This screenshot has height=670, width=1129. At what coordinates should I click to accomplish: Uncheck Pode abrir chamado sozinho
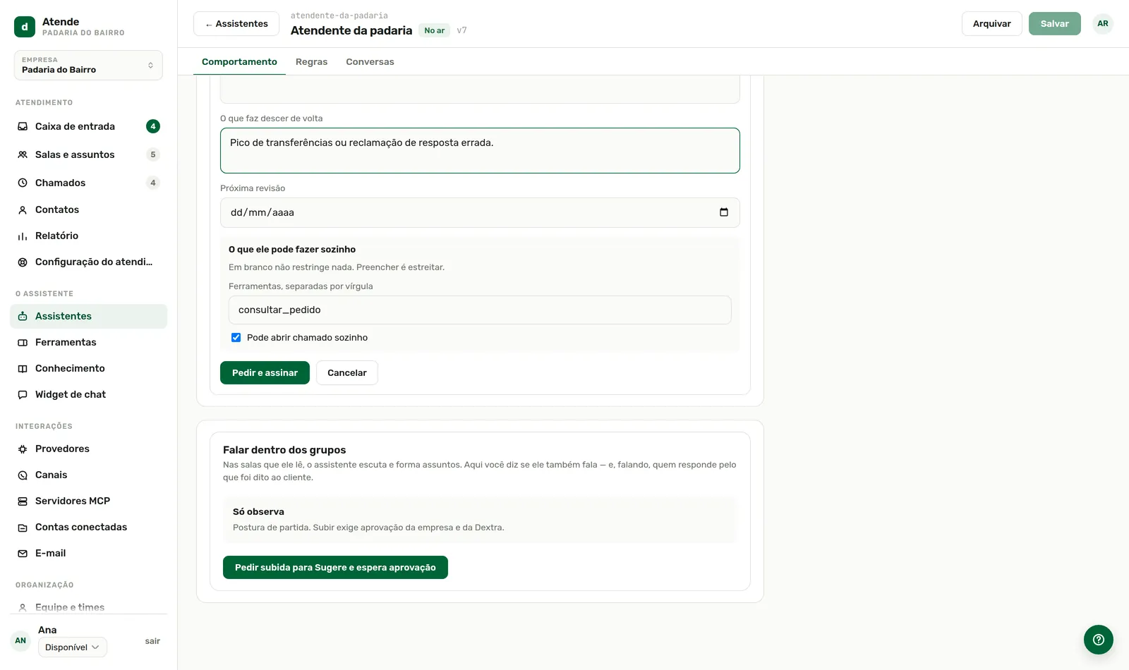tap(236, 338)
